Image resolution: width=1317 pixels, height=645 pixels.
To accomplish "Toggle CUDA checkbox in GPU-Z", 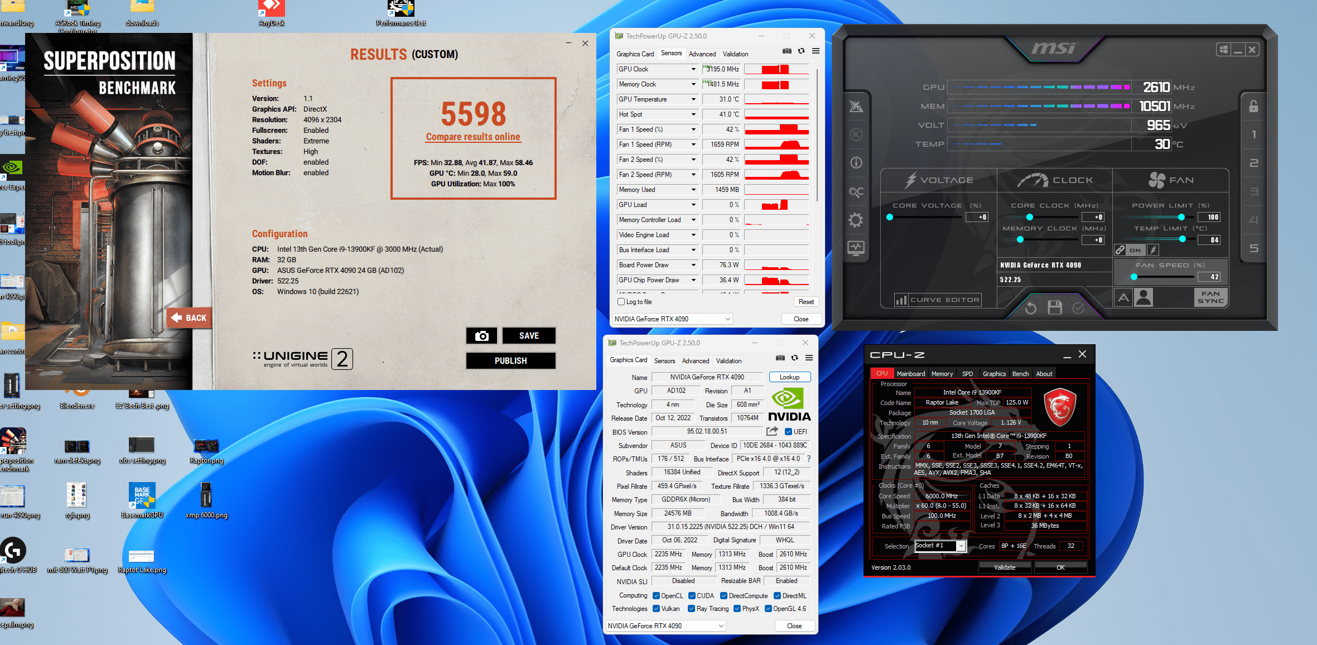I will (692, 596).
